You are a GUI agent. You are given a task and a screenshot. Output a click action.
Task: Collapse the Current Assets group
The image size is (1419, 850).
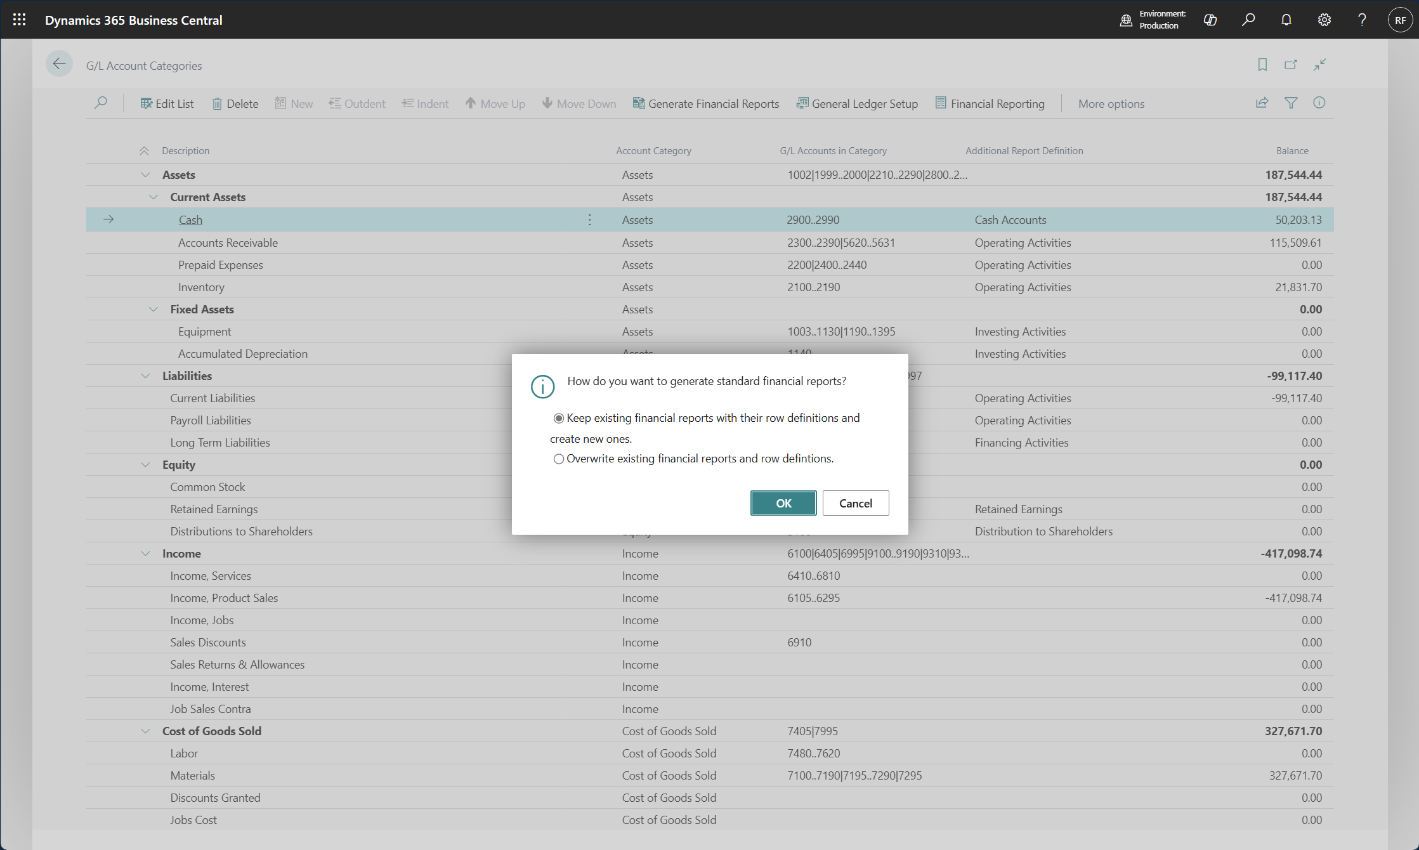click(x=154, y=197)
